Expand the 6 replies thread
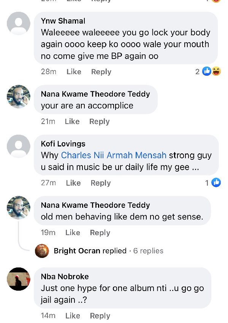The width and height of the screenshot is (228, 323). (x=148, y=251)
